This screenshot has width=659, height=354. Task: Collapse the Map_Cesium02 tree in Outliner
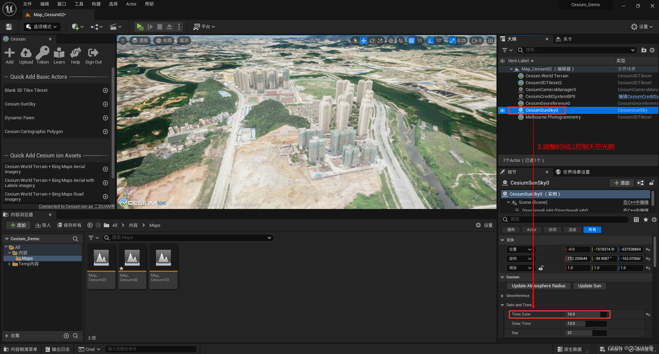coord(511,69)
